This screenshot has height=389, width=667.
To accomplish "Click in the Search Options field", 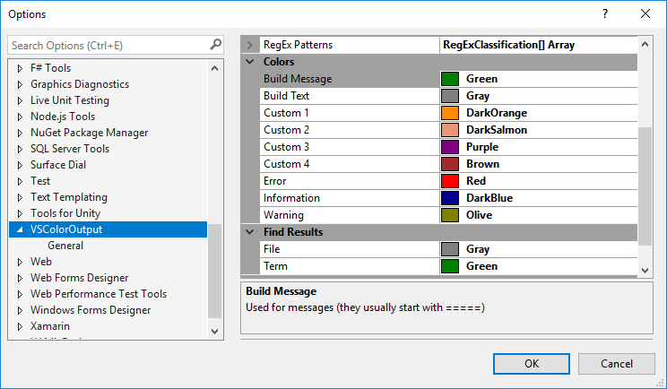I will [108, 45].
